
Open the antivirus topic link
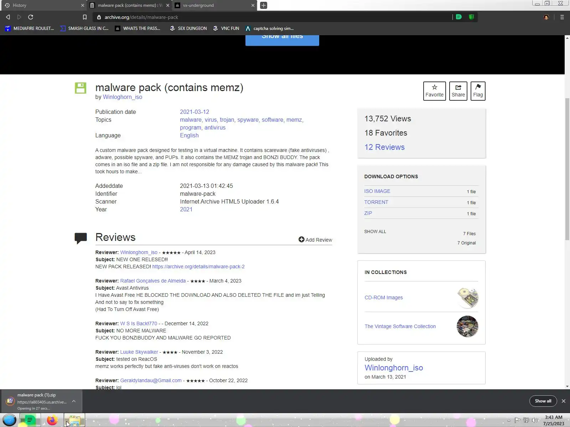[x=215, y=127]
